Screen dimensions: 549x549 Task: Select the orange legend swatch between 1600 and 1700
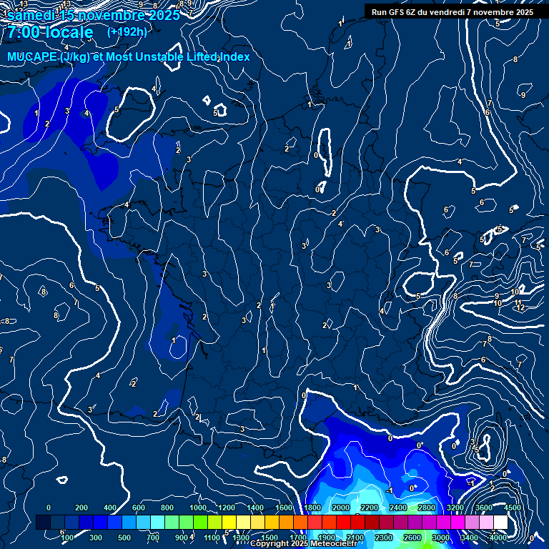pos(286,522)
